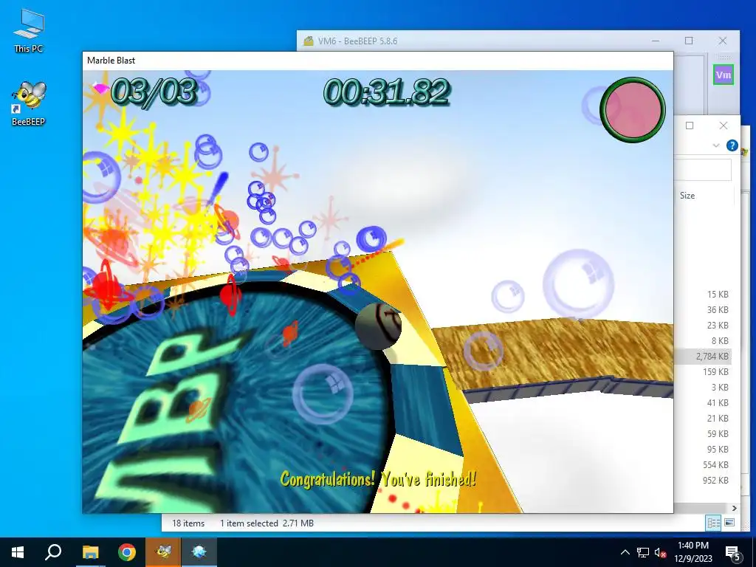756x567 pixels.
Task: Switch to large icons view in Explorer
Action: coord(729,523)
